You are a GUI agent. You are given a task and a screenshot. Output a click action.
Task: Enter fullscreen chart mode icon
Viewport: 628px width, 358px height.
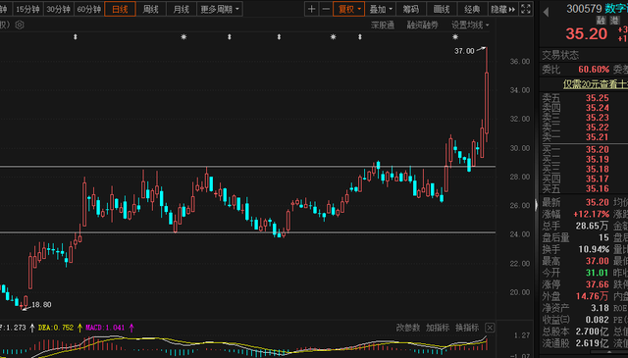[x=526, y=9]
